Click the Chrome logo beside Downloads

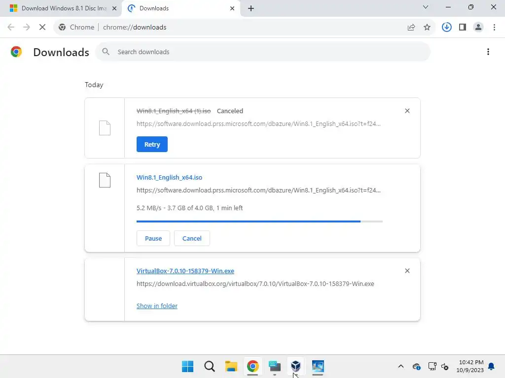(x=16, y=52)
